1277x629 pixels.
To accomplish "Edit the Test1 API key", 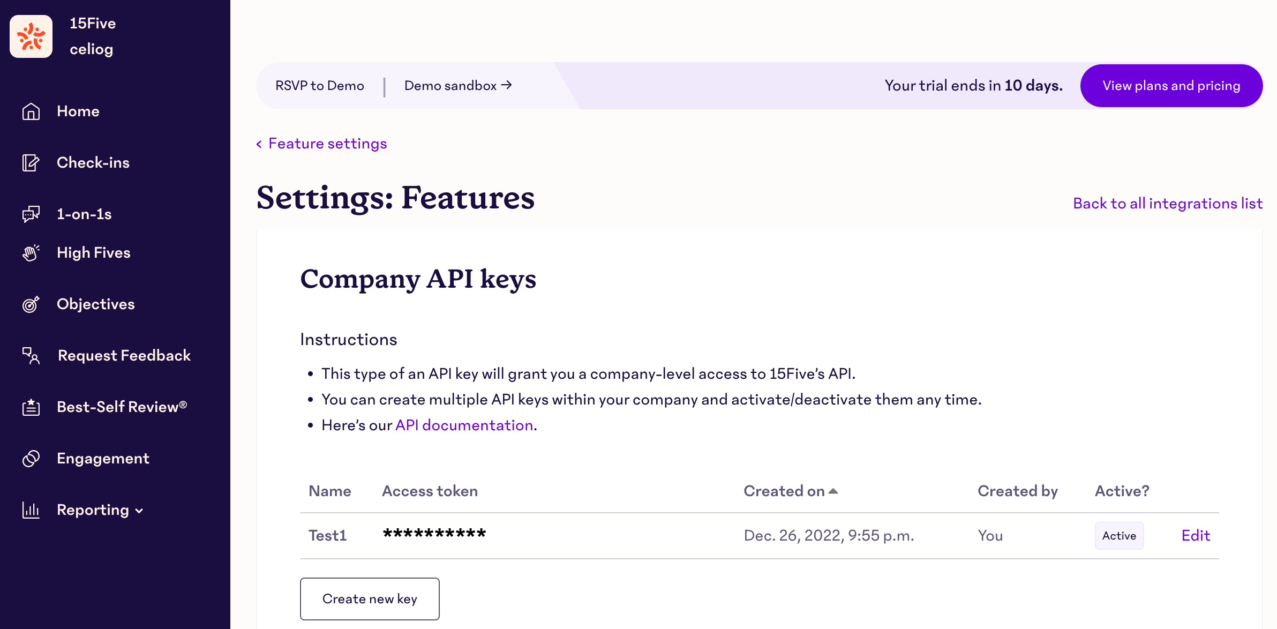I will pyautogui.click(x=1196, y=535).
